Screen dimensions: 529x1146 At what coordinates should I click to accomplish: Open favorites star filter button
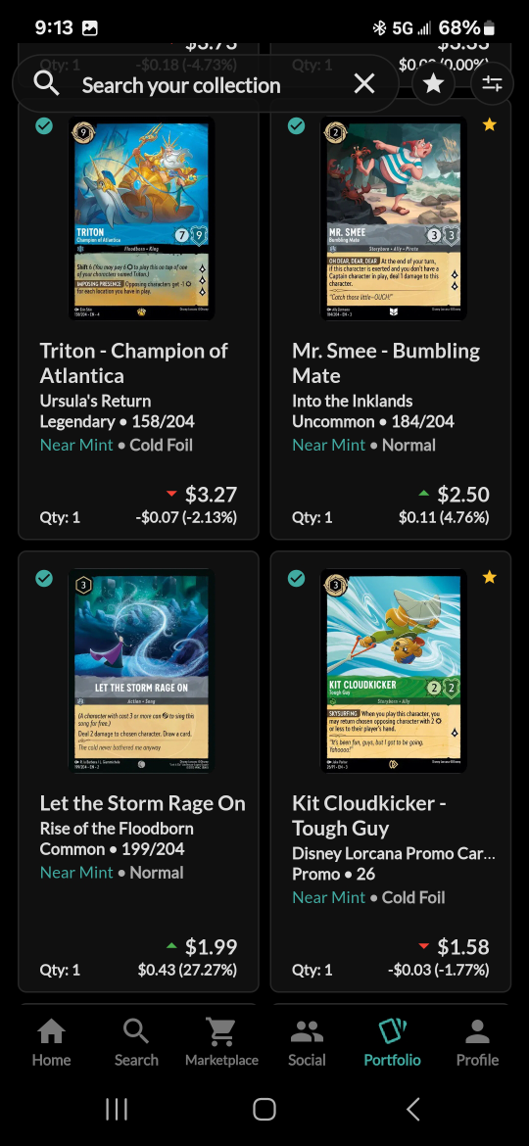pyautogui.click(x=434, y=84)
